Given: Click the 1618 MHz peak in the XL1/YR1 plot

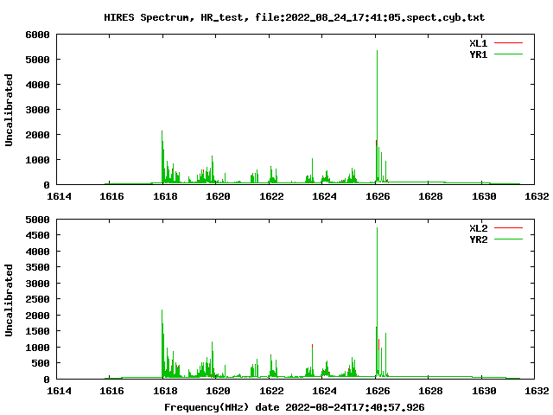Looking at the screenshot, I should coord(162,157).
